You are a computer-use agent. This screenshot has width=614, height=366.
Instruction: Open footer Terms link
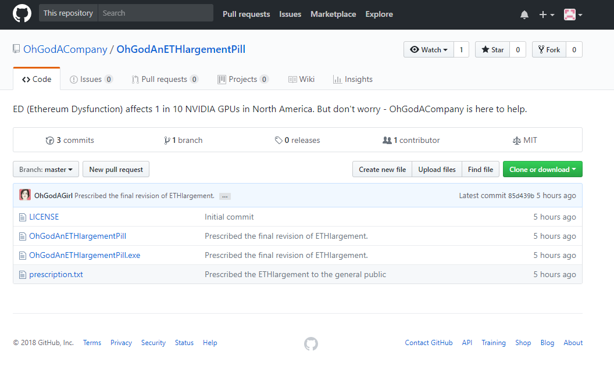92,343
